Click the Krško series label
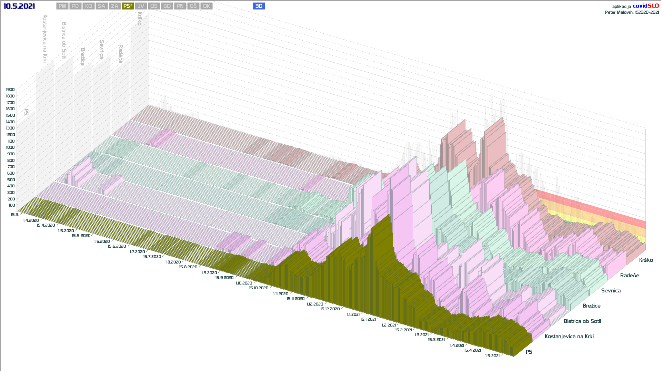The width and height of the screenshot is (662, 372). [x=646, y=260]
